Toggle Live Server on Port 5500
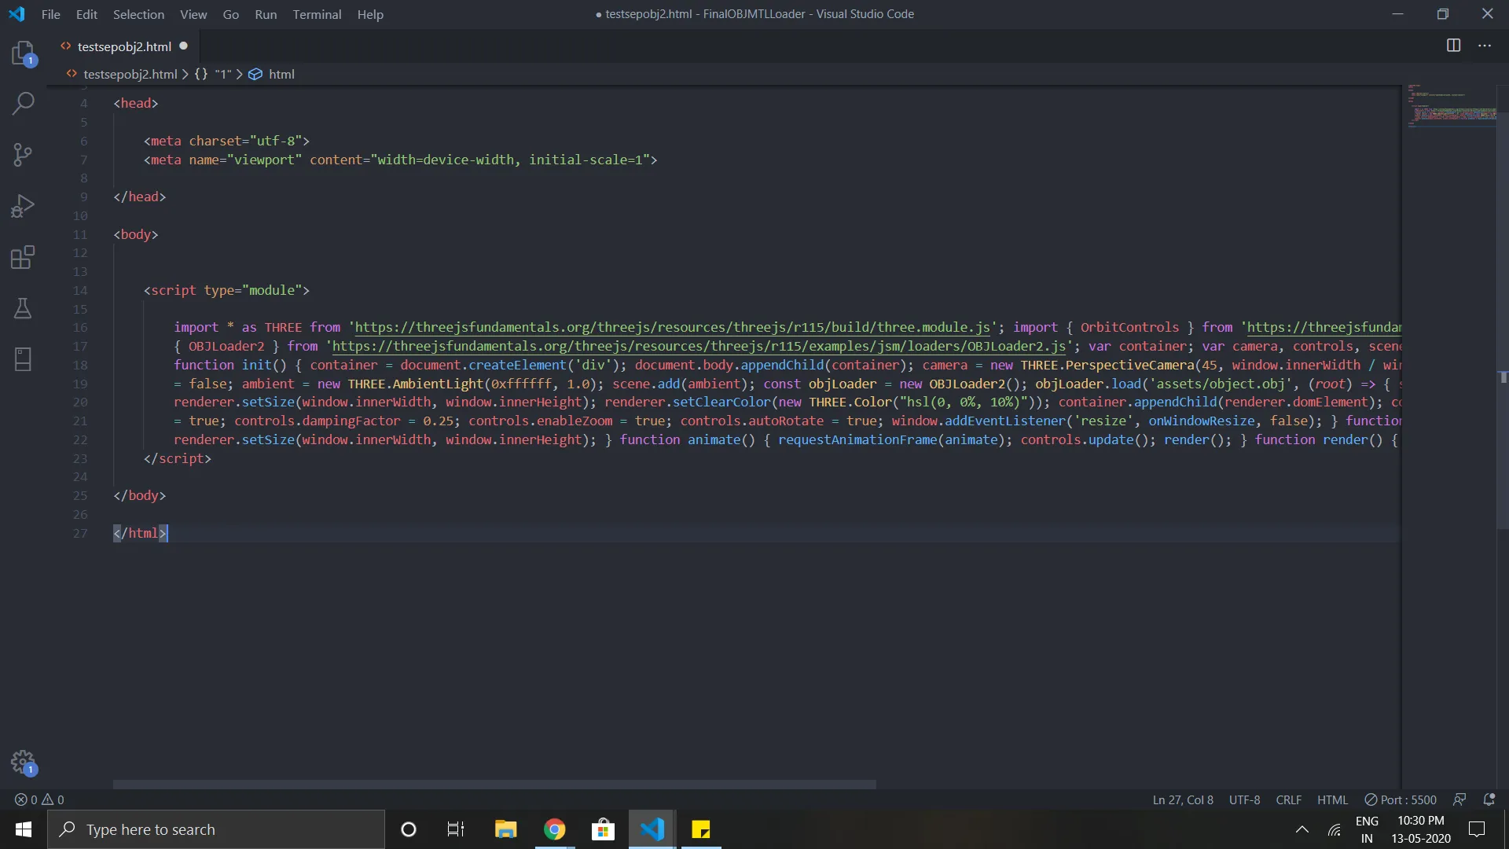 tap(1401, 799)
